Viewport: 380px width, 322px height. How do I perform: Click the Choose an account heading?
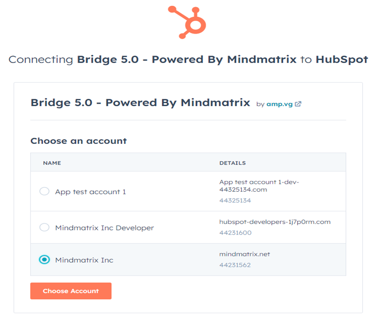(79, 141)
